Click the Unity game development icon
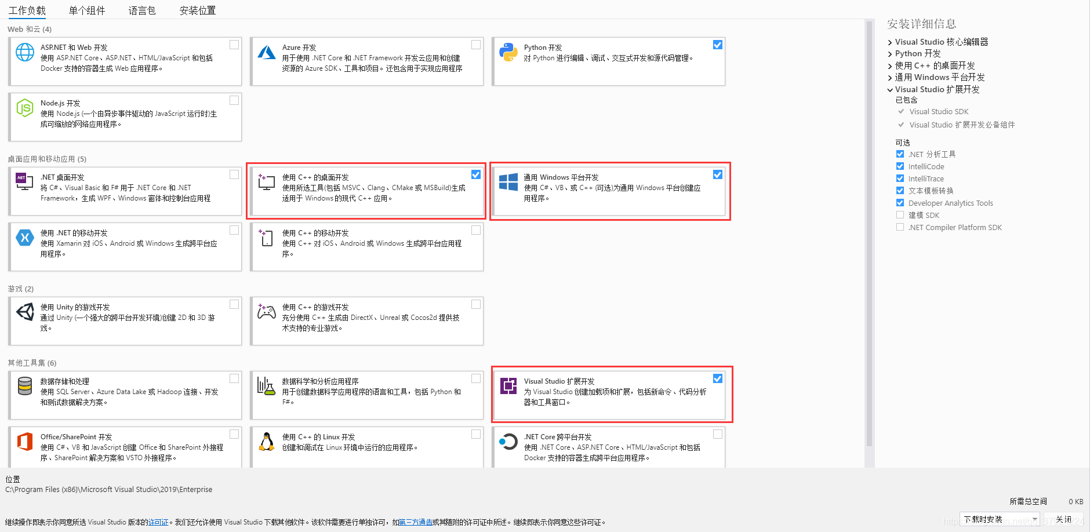Image resolution: width=1090 pixels, height=532 pixels. 25,312
